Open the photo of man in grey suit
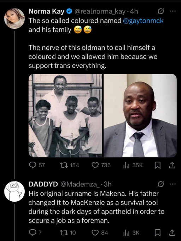Image resolution: width=181 pixels, height=241 pixels. (140, 116)
